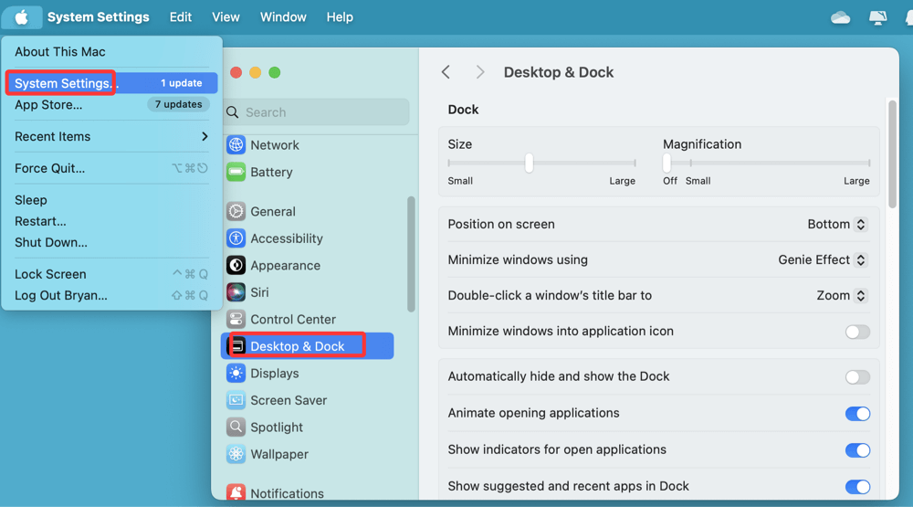Click the search magnifying glass icon
The image size is (913, 507).
(x=232, y=112)
